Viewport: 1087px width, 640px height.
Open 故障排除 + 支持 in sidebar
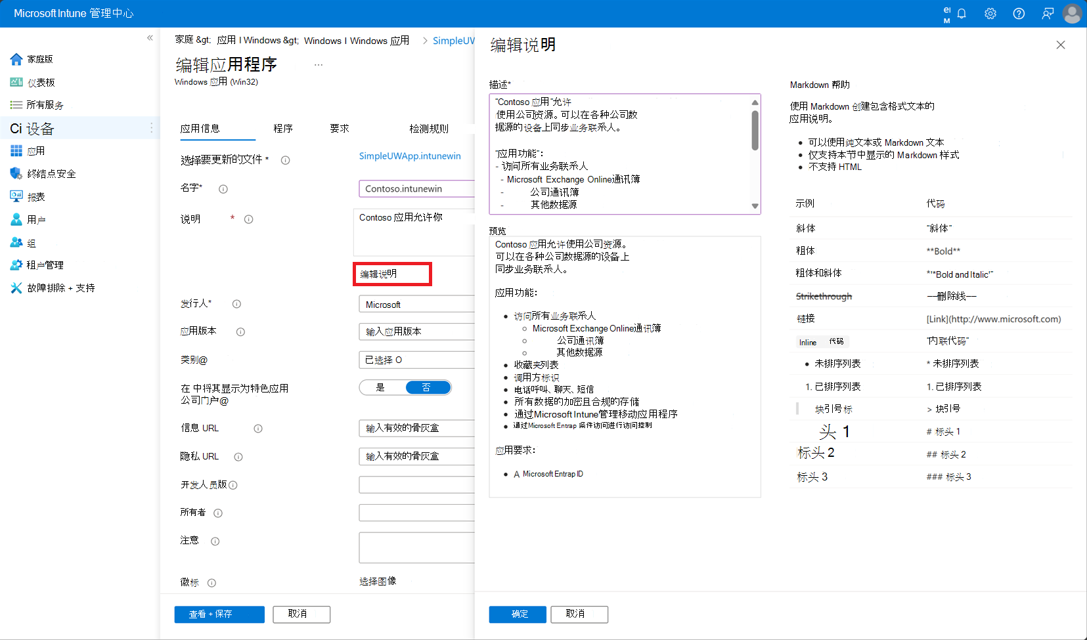[x=53, y=288]
